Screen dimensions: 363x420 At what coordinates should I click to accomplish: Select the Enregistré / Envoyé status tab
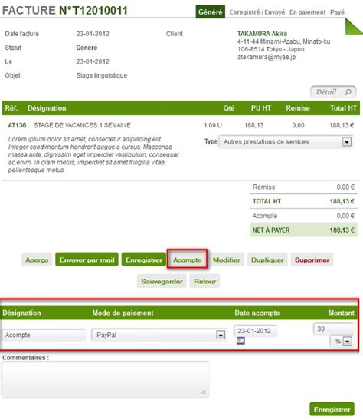click(x=257, y=12)
